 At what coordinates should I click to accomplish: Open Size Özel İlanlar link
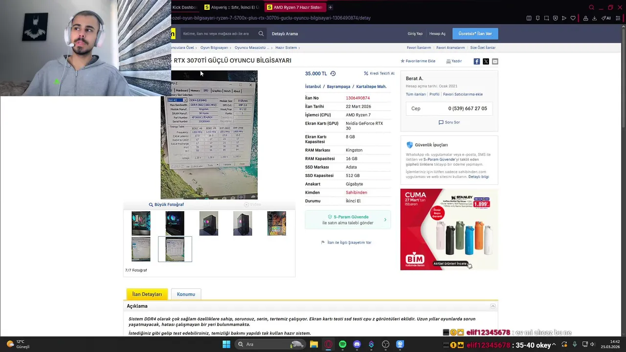pyautogui.click(x=483, y=48)
